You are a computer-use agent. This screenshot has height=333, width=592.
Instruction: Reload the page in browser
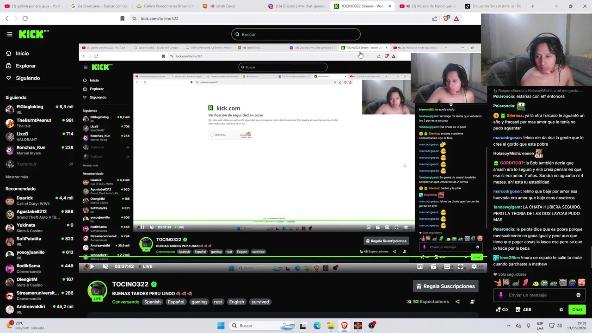(25, 18)
